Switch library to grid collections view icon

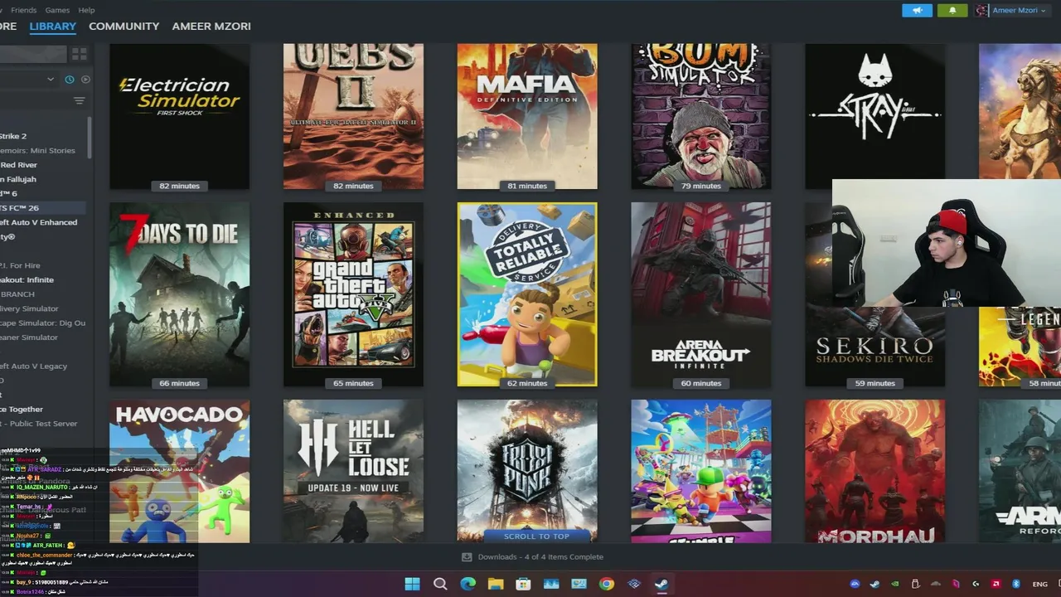[79, 54]
